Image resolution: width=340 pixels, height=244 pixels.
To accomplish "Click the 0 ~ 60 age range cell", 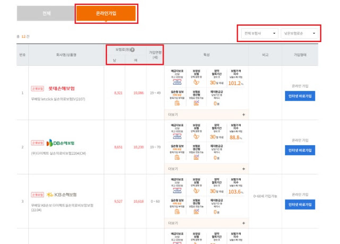I will click(155, 202).
